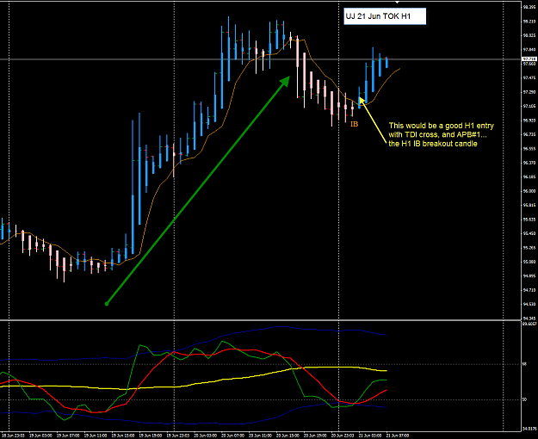Click the indicator level 50 label
This screenshot has height=439, width=538.
coord(524,399)
